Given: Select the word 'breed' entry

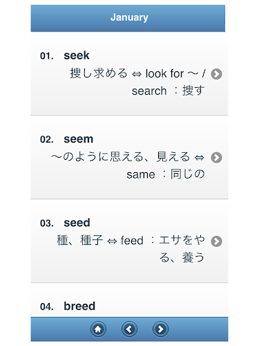Looking at the screenshot, I should click(x=79, y=306).
